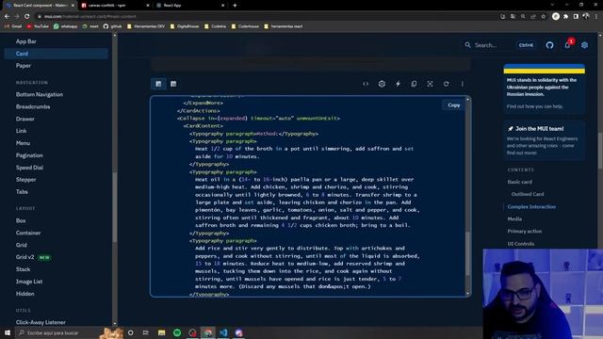Screen dimensions: 603x339
Task: Click the browser address bar
Action: (266, 17)
